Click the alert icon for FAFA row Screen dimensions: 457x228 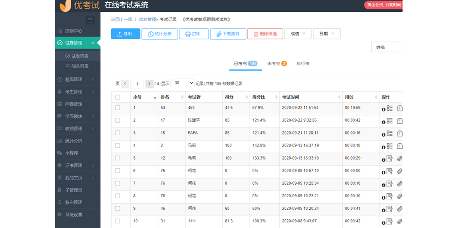tap(399, 133)
